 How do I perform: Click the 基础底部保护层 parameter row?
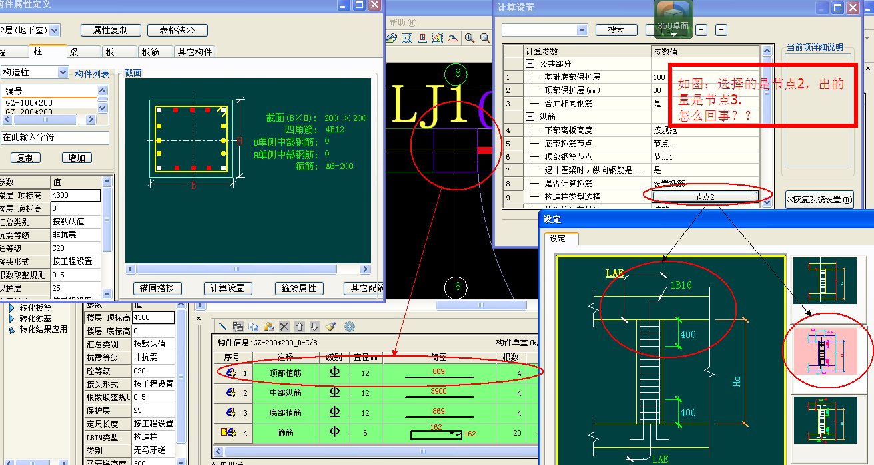pyautogui.click(x=631, y=77)
